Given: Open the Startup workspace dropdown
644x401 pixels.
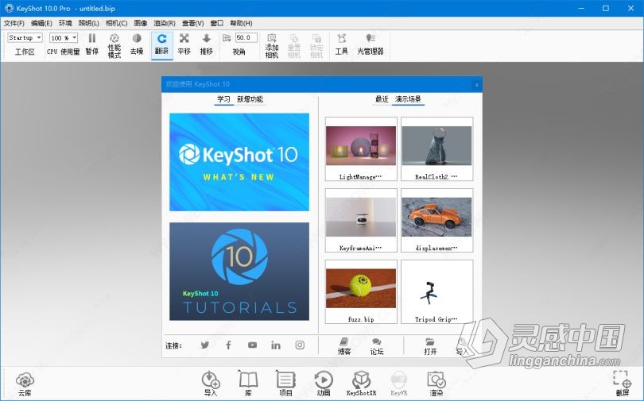Looking at the screenshot, I should pos(25,38).
